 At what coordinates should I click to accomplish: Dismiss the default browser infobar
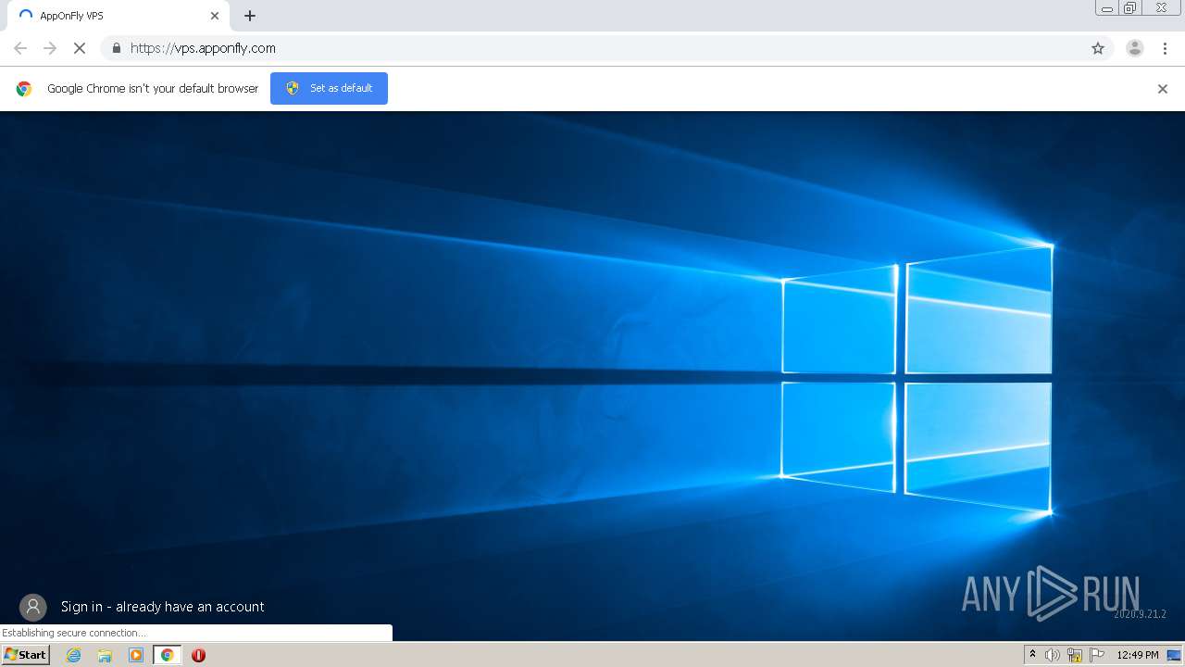1163,89
